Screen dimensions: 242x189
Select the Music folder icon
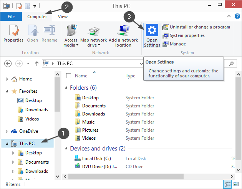78,122
